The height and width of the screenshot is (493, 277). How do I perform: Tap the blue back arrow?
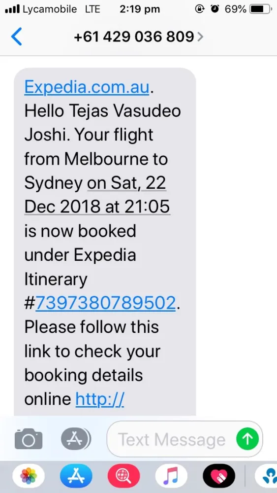pos(16,37)
